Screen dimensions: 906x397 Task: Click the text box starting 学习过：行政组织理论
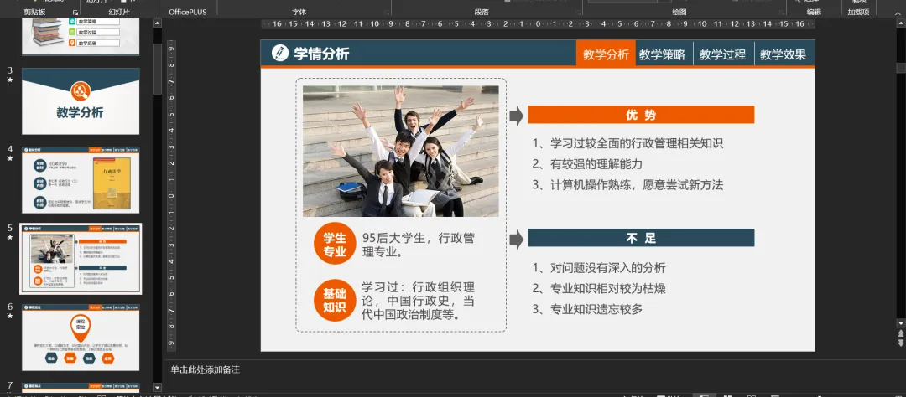pyautogui.click(x=419, y=302)
